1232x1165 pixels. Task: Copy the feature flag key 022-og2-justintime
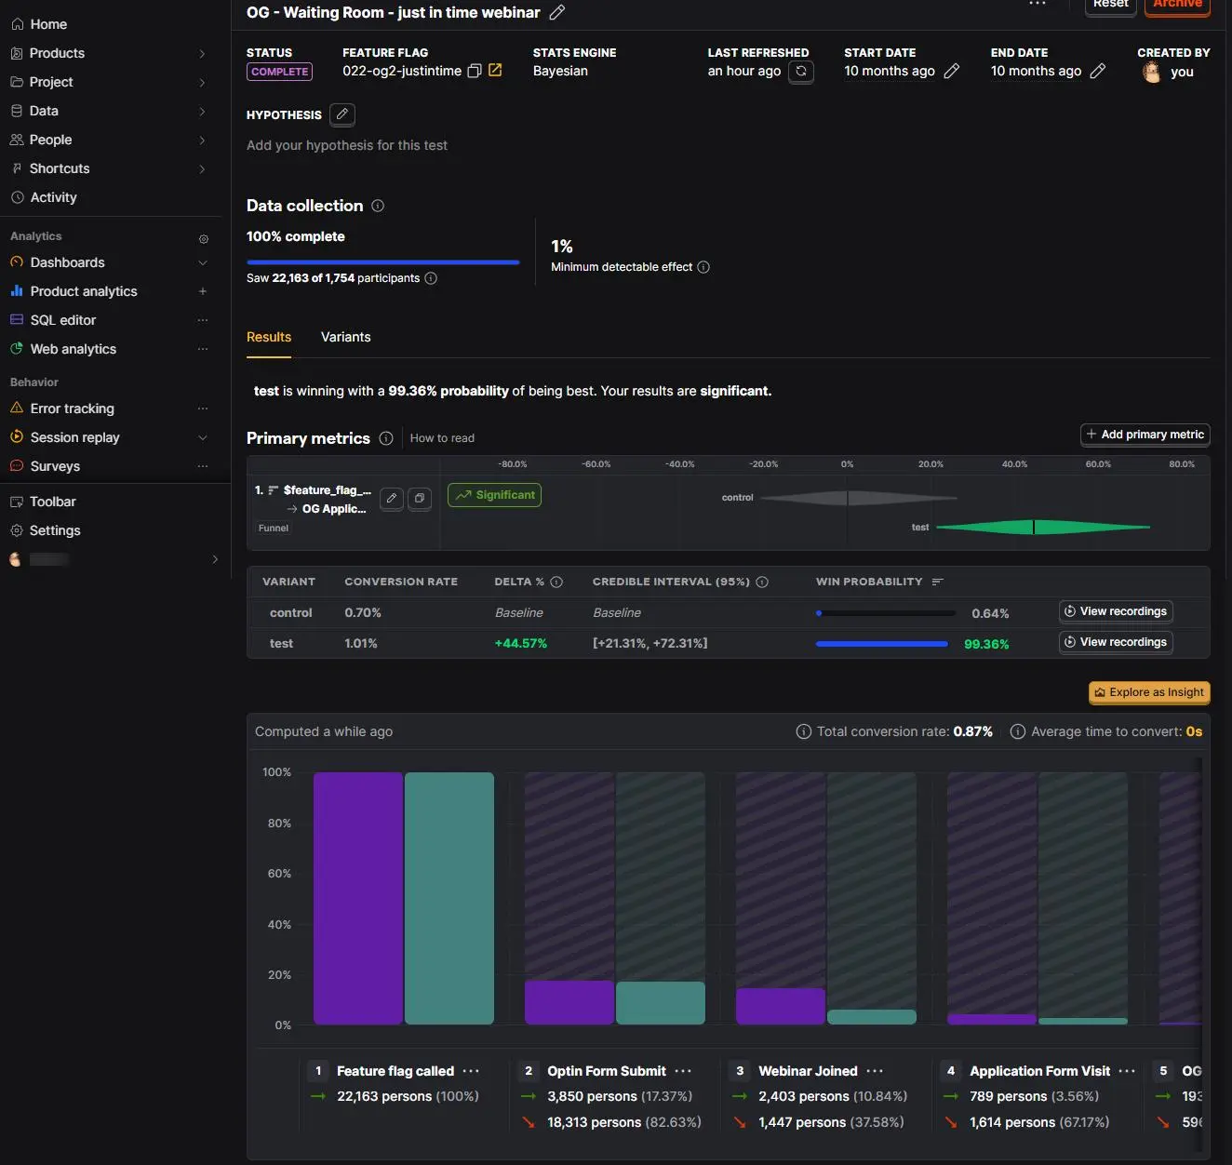click(475, 71)
